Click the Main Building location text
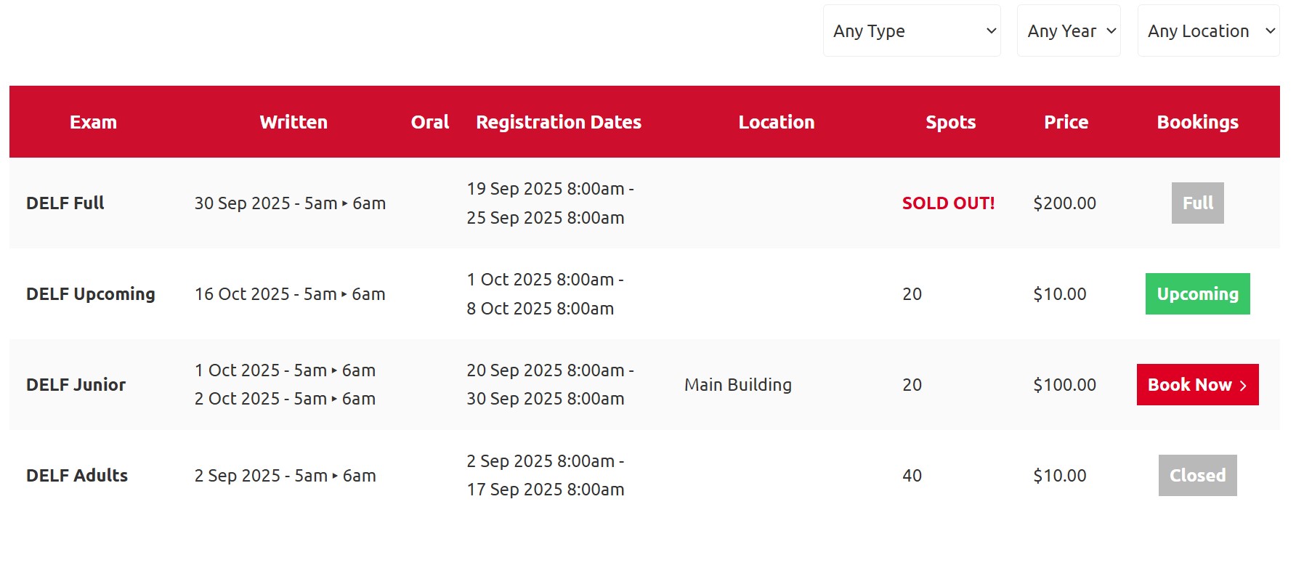This screenshot has height=576, width=1304. pyautogui.click(x=738, y=384)
